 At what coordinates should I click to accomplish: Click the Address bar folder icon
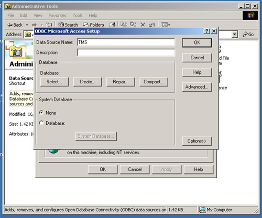(x=28, y=35)
